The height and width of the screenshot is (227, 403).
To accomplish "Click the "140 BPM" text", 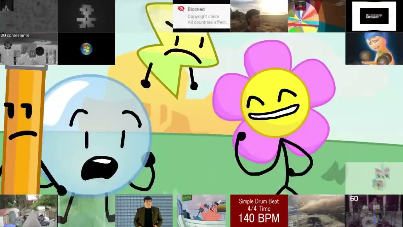I will (259, 218).
